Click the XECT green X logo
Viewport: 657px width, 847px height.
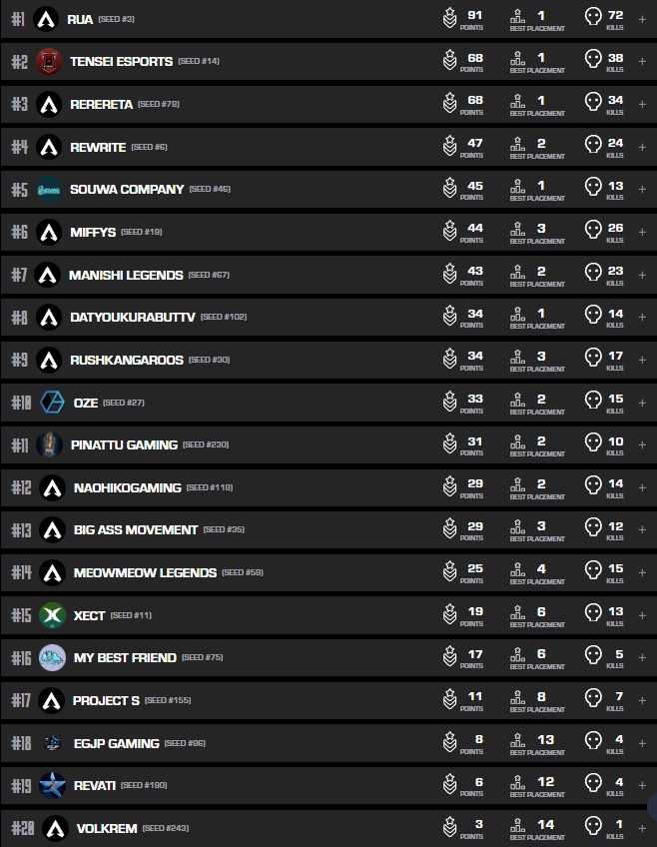pos(52,615)
